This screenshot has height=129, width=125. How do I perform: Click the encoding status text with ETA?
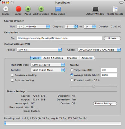point(46,118)
